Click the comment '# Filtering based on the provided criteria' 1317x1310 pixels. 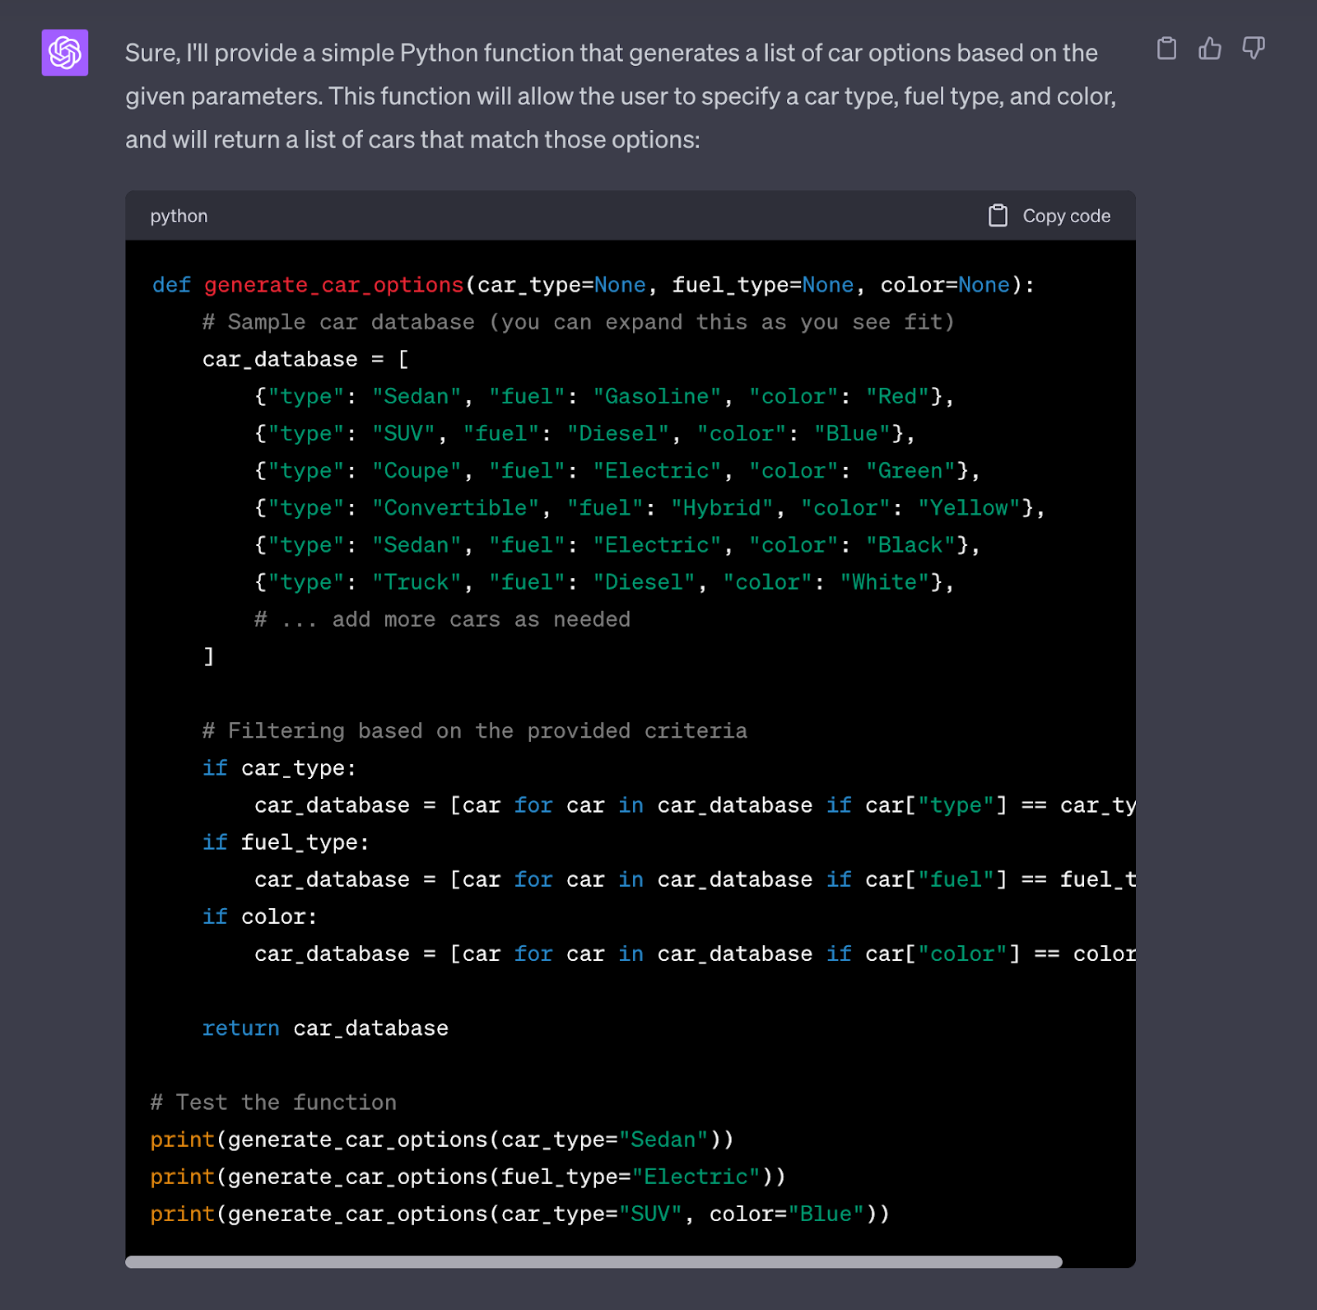[475, 730]
